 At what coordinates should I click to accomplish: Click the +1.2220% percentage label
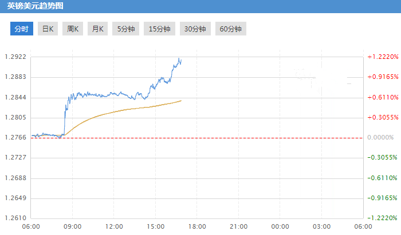[383, 57]
